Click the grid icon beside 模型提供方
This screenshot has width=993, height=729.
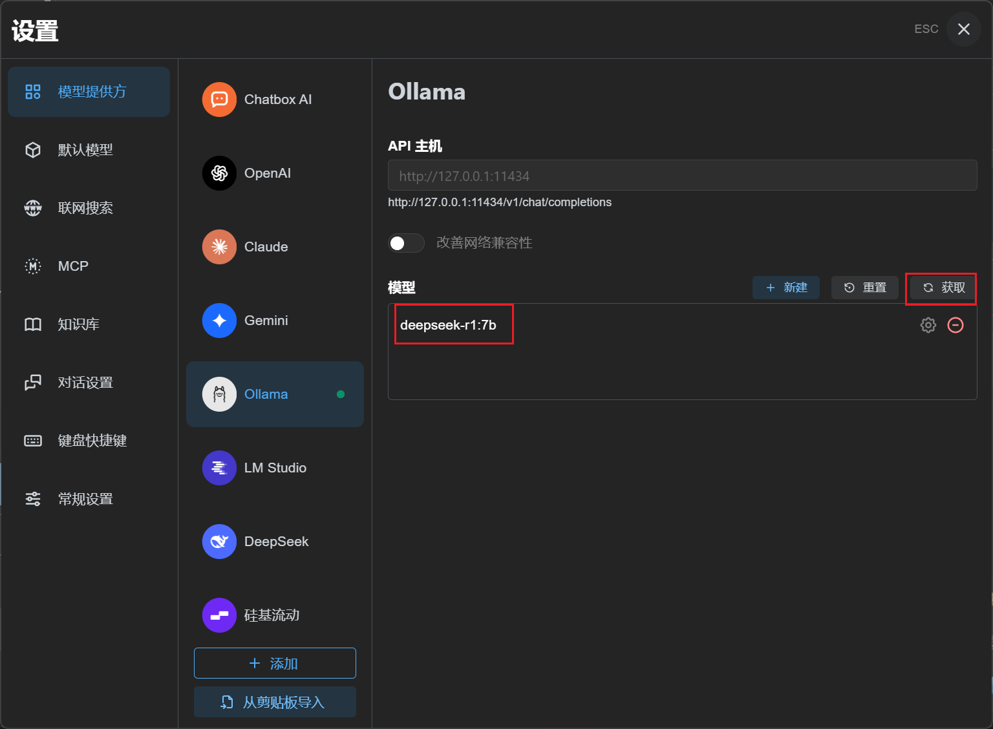pyautogui.click(x=33, y=92)
